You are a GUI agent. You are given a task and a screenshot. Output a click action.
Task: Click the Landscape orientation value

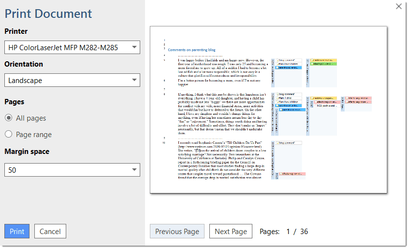click(x=25, y=81)
